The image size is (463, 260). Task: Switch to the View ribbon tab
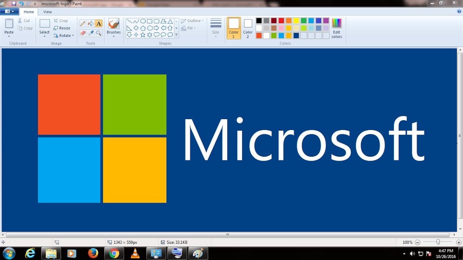[47, 12]
